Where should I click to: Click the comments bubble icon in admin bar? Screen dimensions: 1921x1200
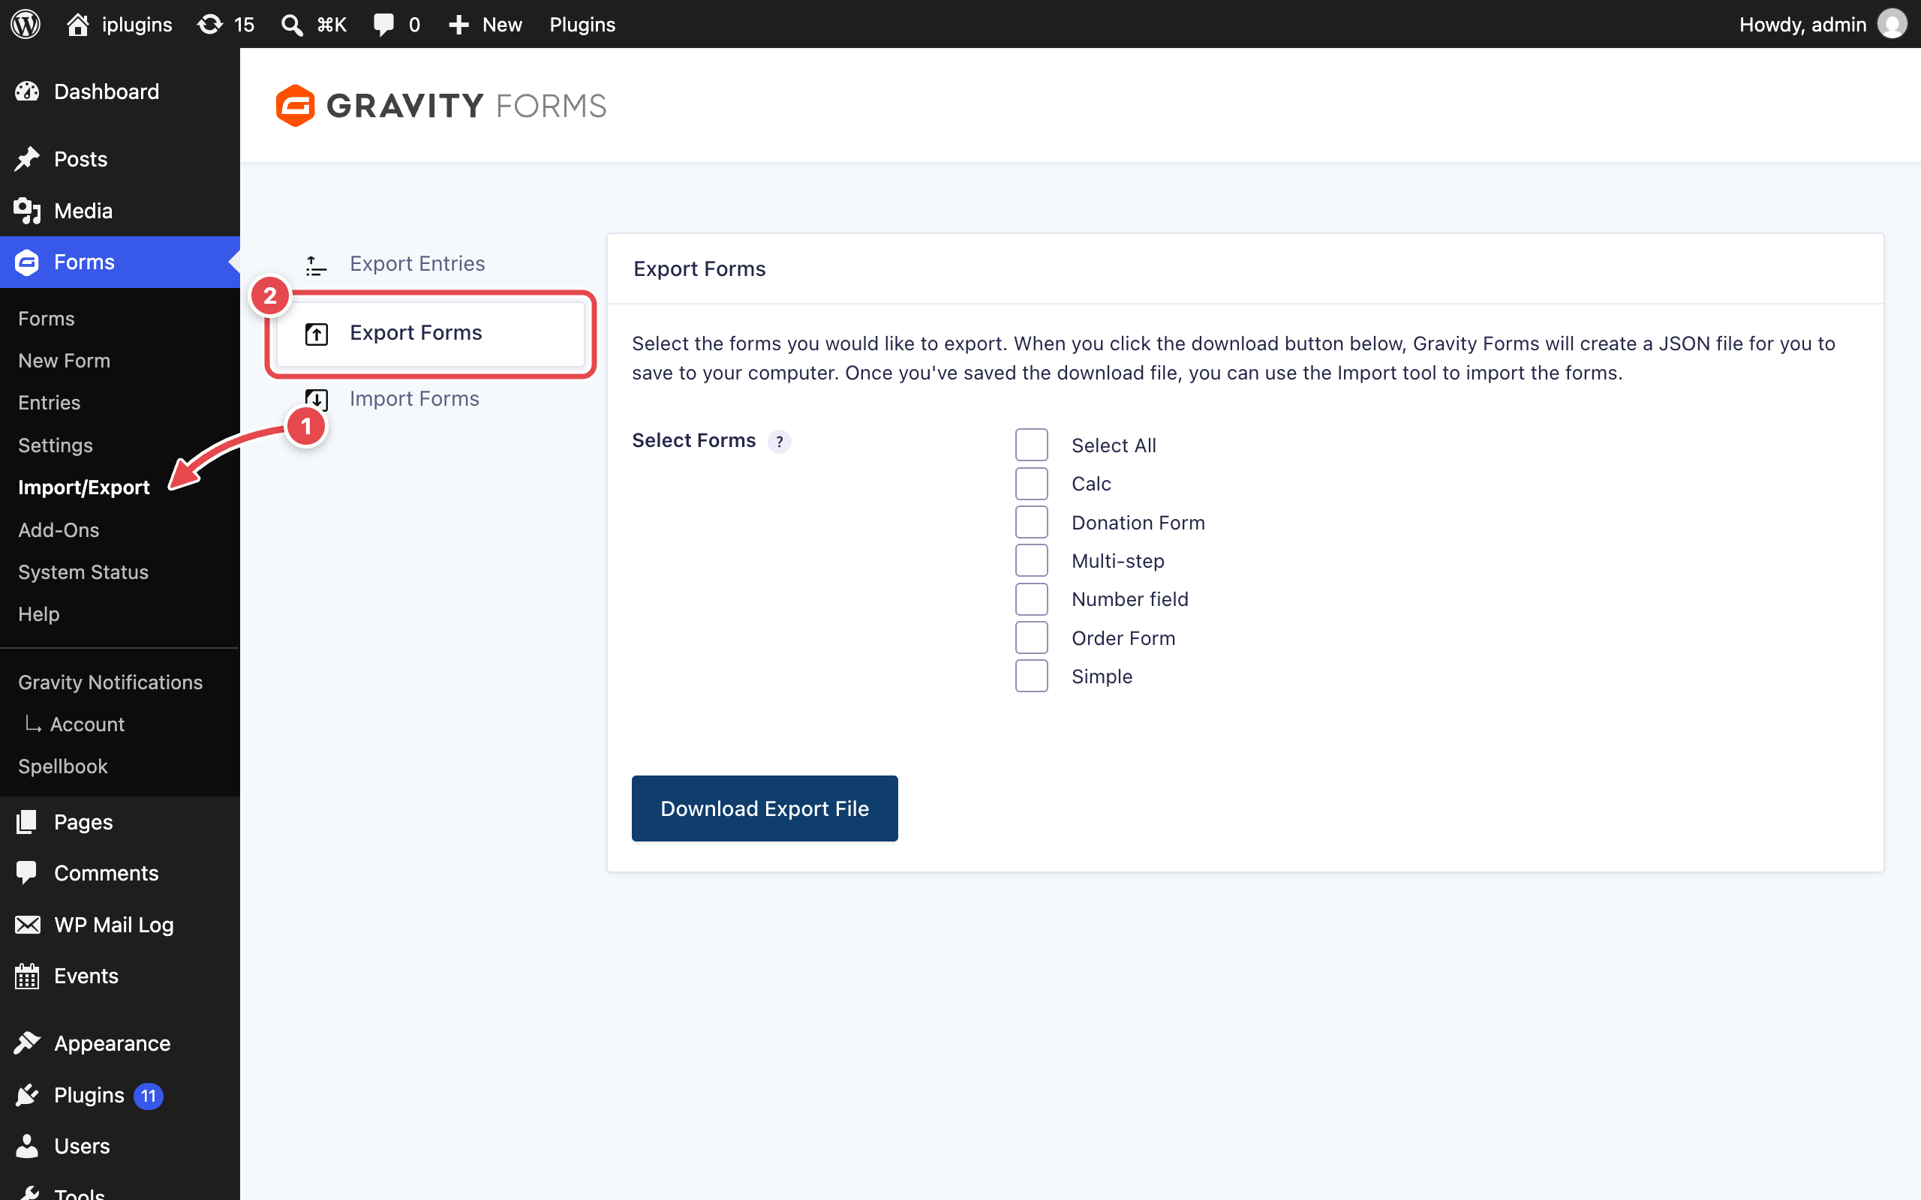(383, 25)
